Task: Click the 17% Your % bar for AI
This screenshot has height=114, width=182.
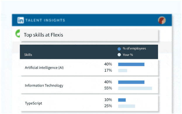Action: click(123, 71)
